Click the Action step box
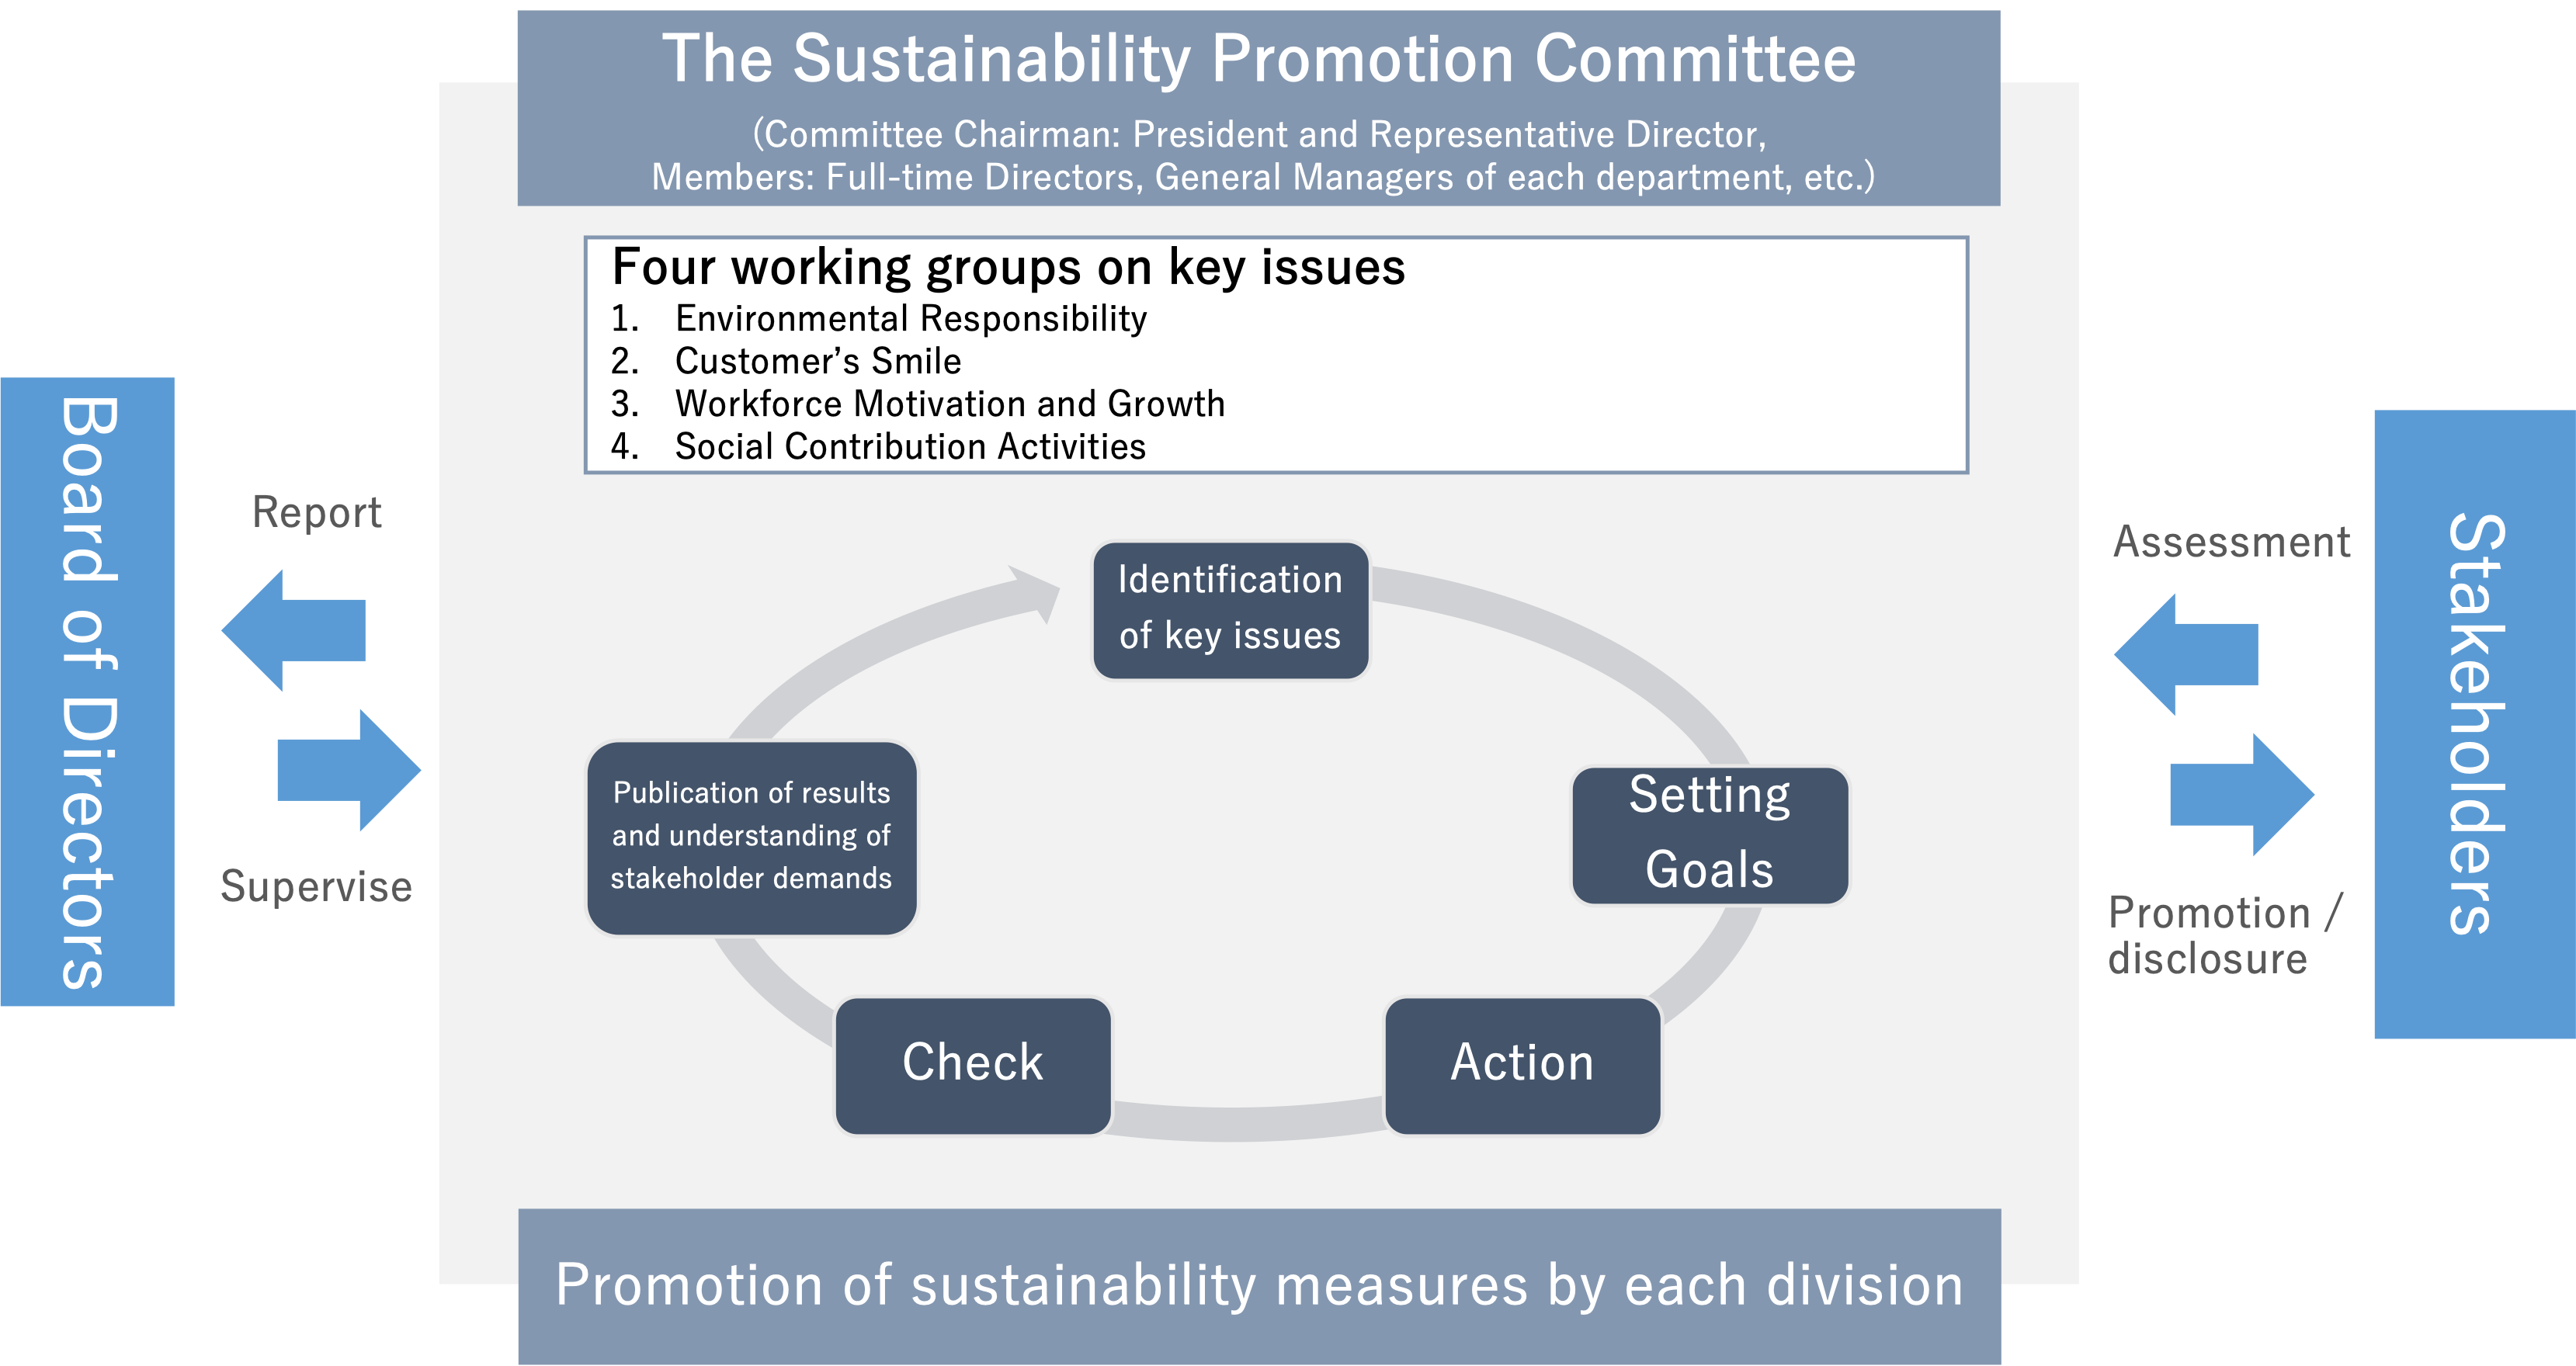Viewport: 2576px width, 1366px height. coord(1522,1066)
